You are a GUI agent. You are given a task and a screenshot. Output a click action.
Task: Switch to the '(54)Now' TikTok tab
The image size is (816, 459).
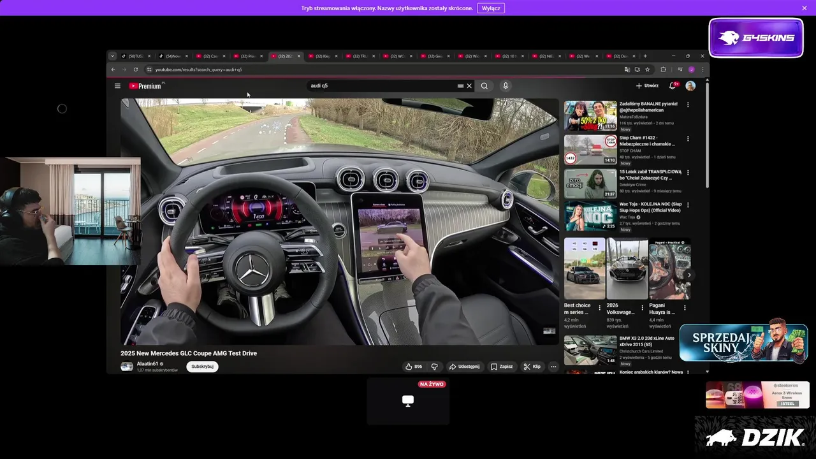(x=173, y=56)
